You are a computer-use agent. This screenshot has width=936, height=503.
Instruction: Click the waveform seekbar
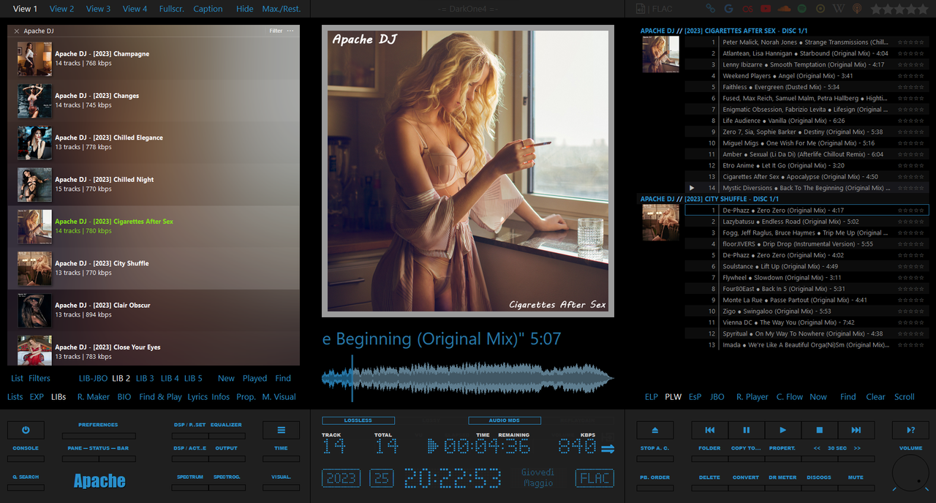pyautogui.click(x=468, y=378)
